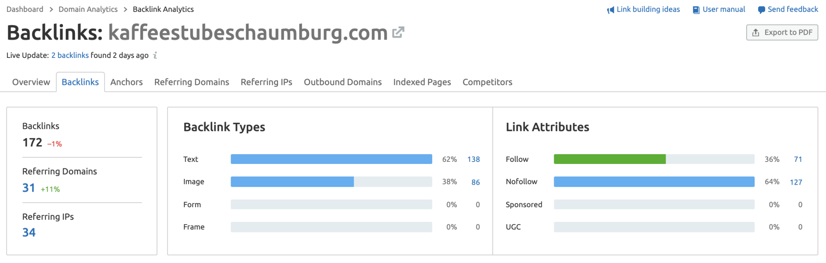
Task: Open the Overview tab
Action: (31, 82)
